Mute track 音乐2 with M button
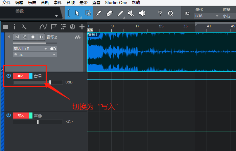This screenshot has width=236, height=151. pyautogui.click(x=17, y=36)
